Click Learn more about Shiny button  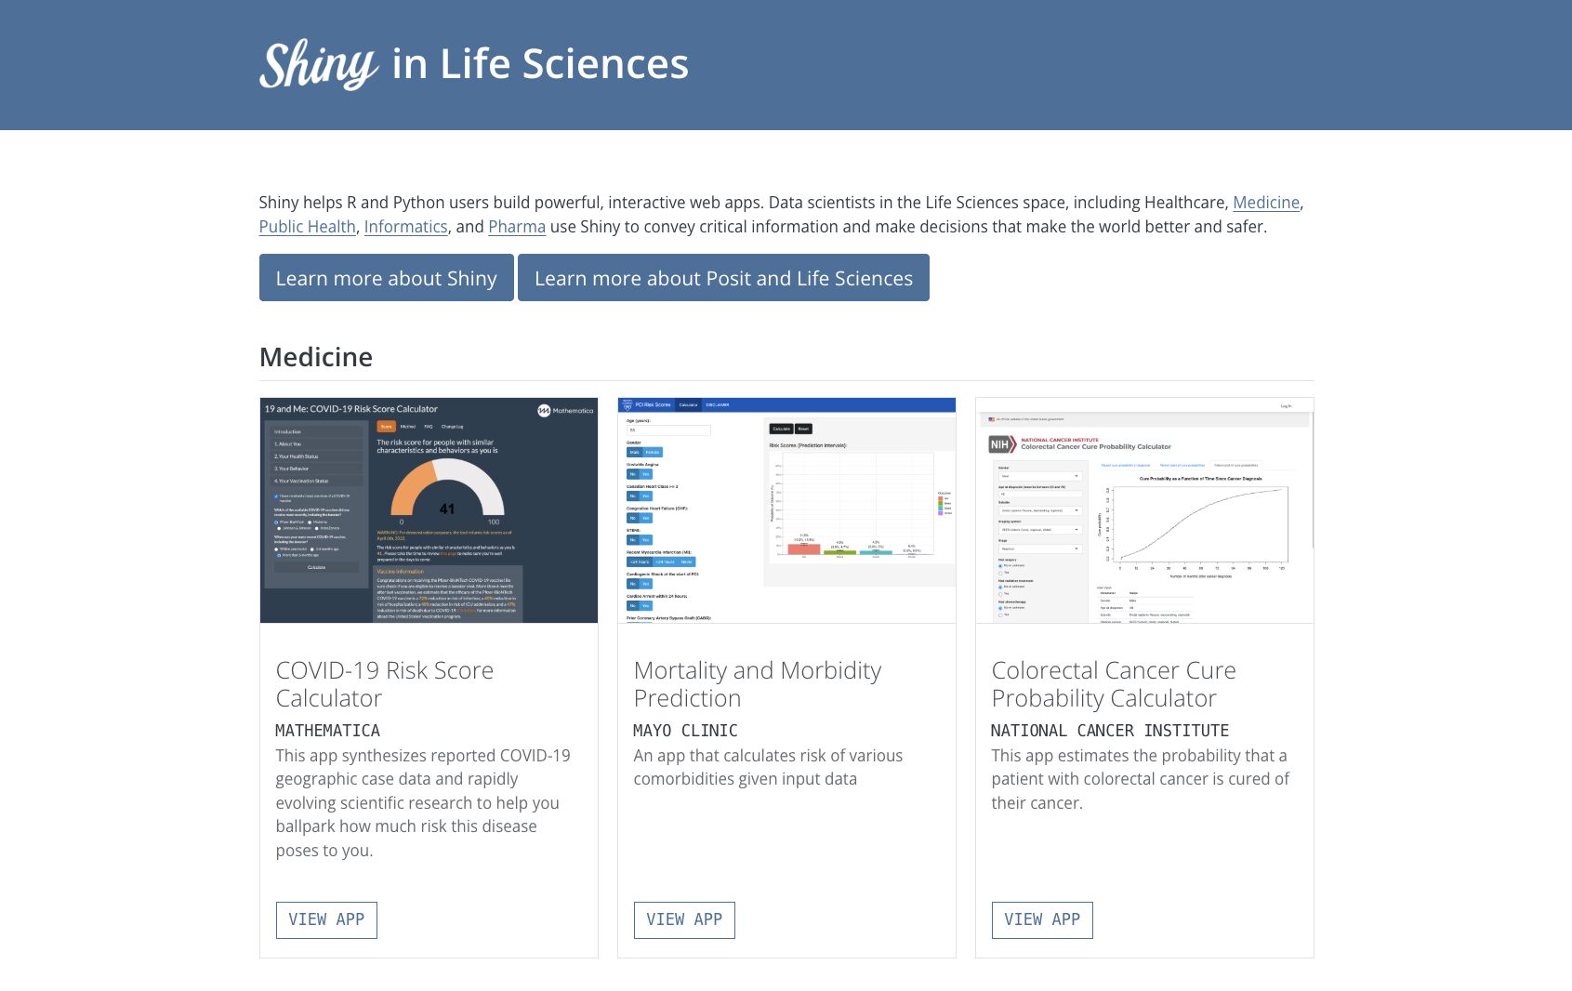387,278
